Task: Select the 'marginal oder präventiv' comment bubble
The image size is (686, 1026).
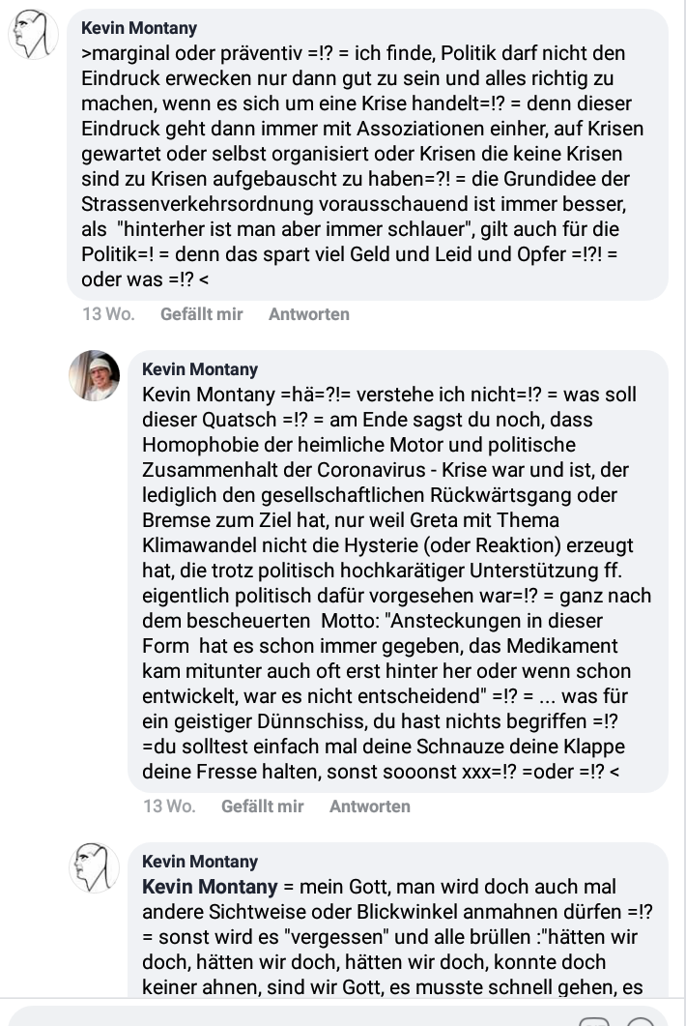Action: [x=367, y=155]
